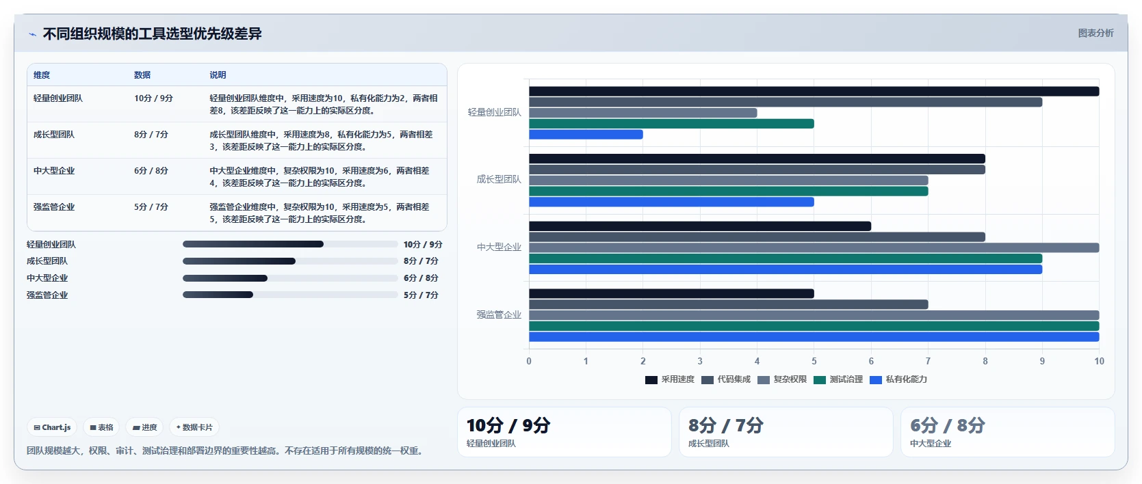
Task: Click the x-axis tick labeled 5
Action: point(814,362)
